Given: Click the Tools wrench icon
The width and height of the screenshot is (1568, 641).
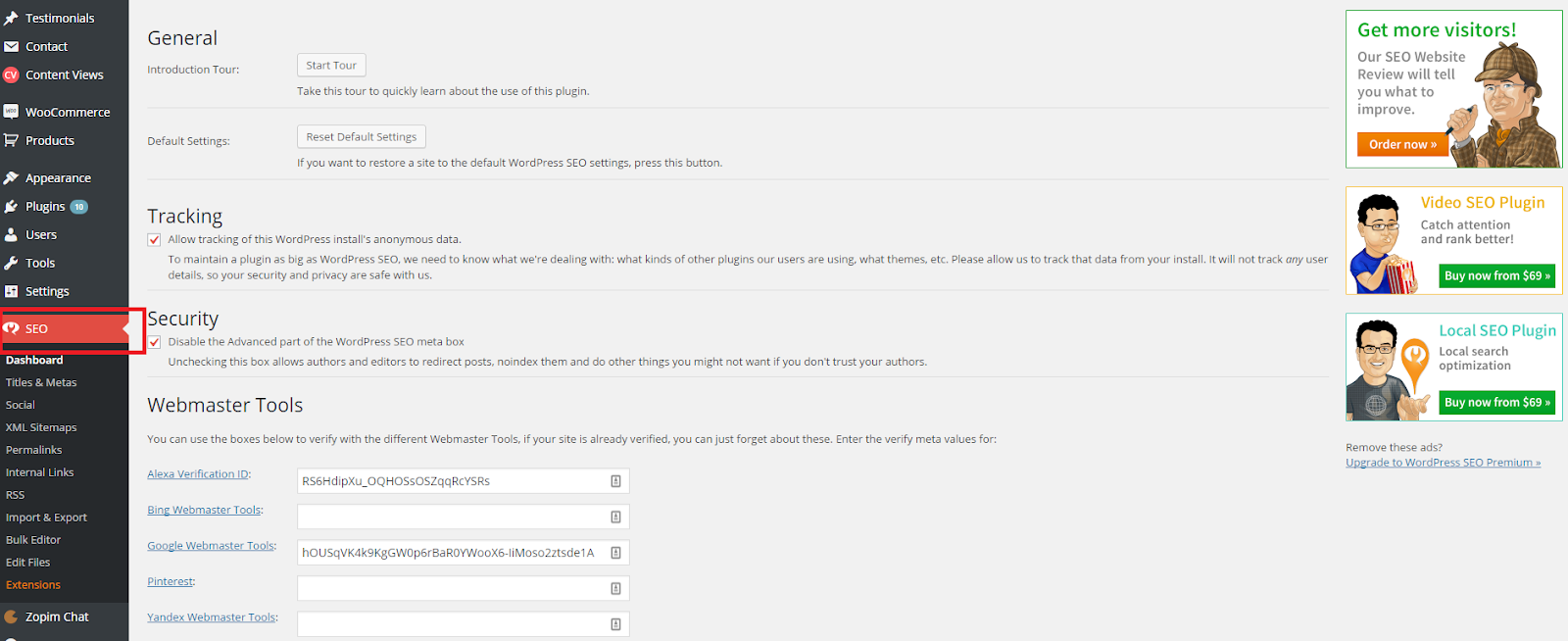Looking at the screenshot, I should [x=11, y=263].
